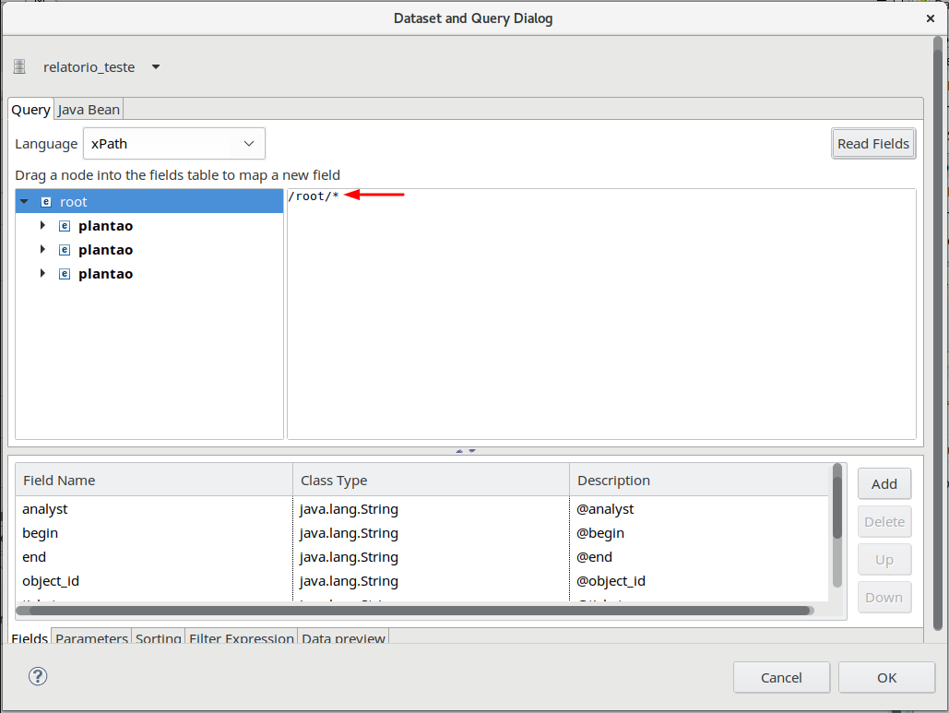This screenshot has height=713, width=949.
Task: Click the first plantao element icon
Action: 65,226
